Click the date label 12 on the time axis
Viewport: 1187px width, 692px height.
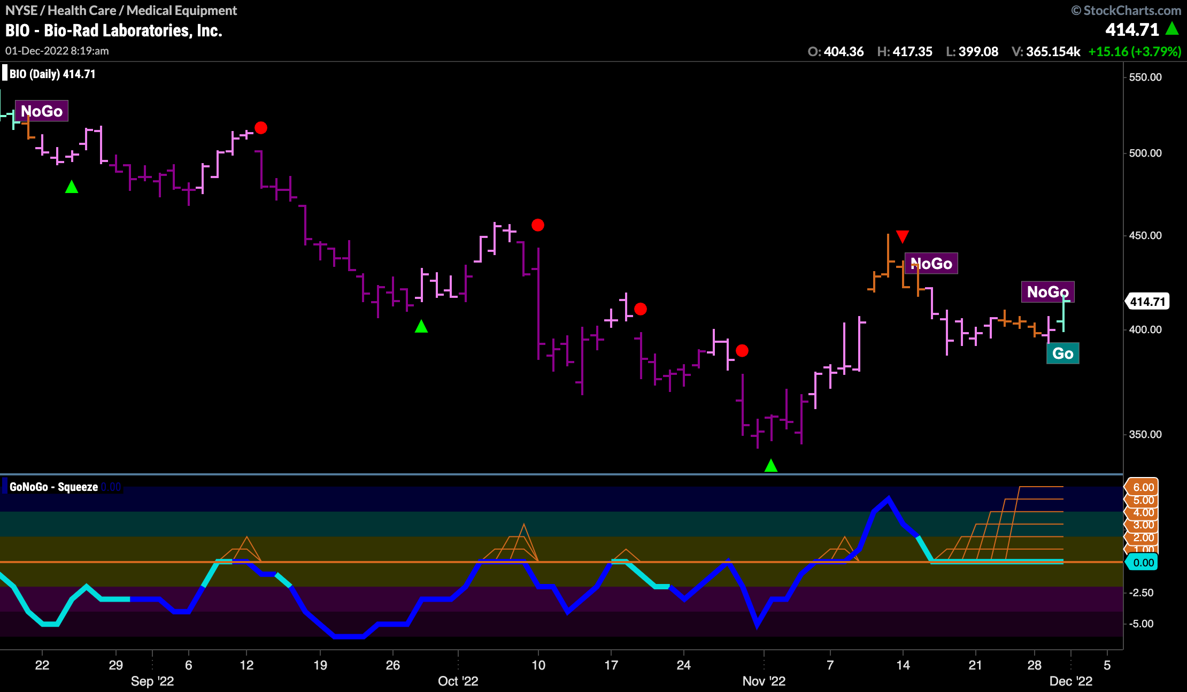point(246,665)
